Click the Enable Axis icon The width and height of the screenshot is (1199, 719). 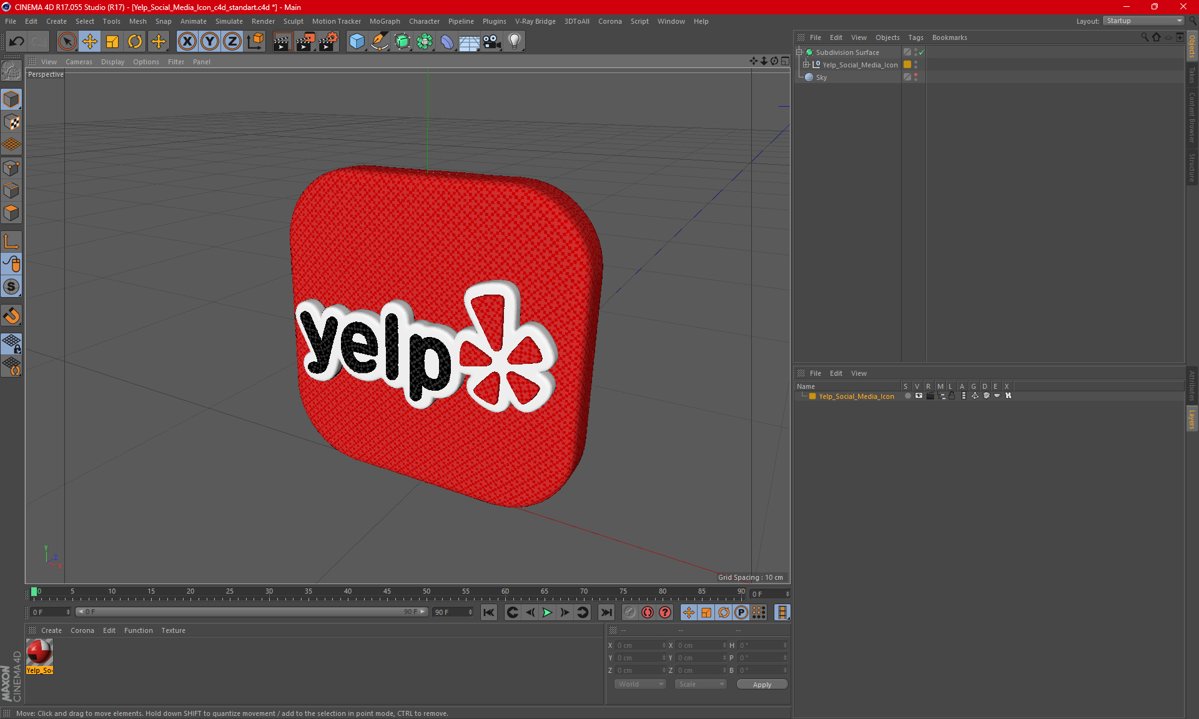11,242
